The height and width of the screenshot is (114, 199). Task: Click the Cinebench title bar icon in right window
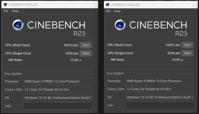[108, 5]
